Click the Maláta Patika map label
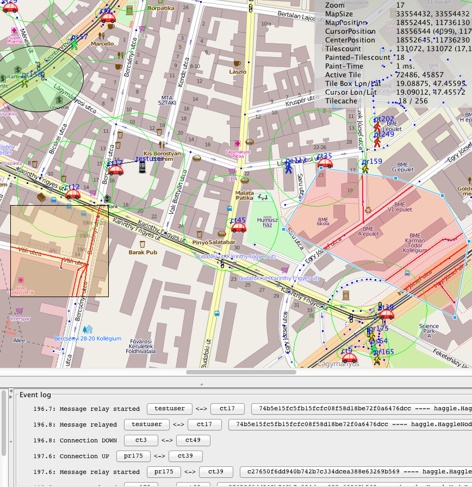The width and height of the screenshot is (472, 487). (245, 195)
